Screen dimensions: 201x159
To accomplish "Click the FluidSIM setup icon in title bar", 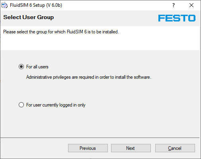I will tap(4, 5).
